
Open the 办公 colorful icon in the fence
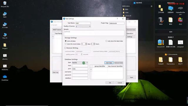click(x=180, y=21)
